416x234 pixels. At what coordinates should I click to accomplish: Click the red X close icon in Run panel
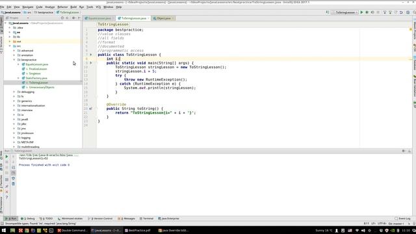click(x=7, y=192)
